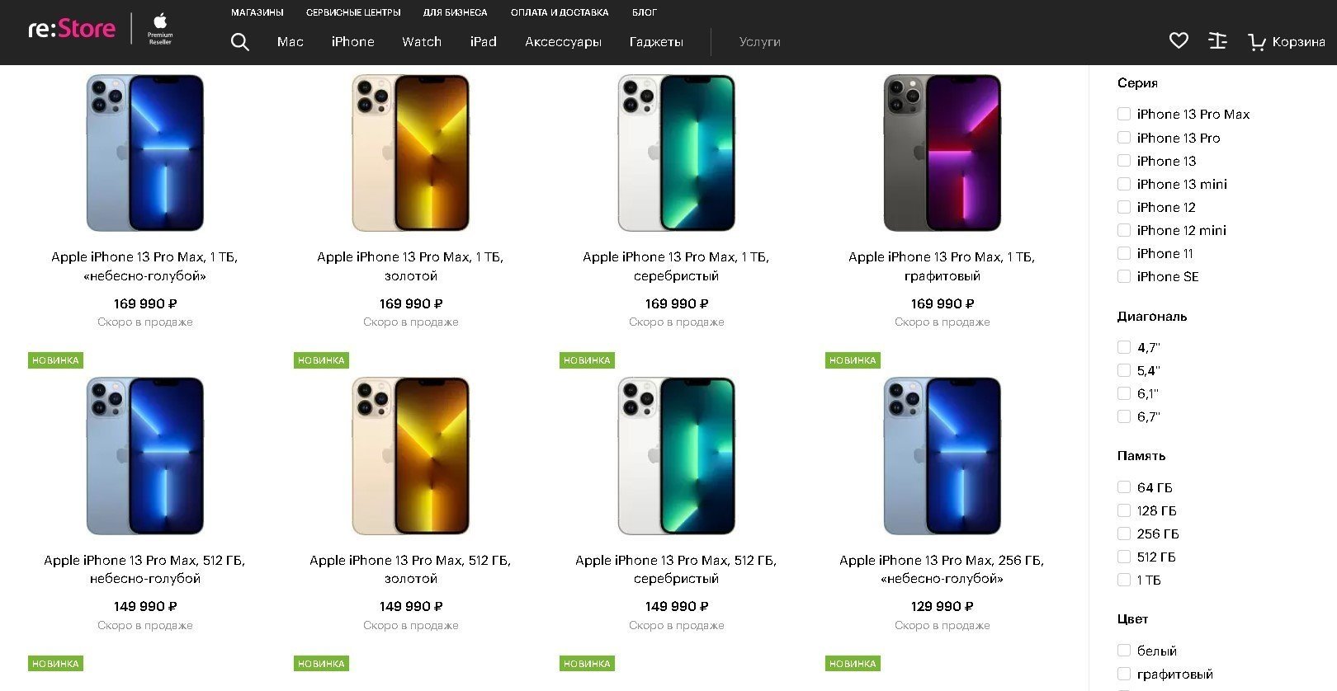Viewport: 1337px width, 691px height.
Task: Open the Корзина cart icon
Action: (1286, 42)
